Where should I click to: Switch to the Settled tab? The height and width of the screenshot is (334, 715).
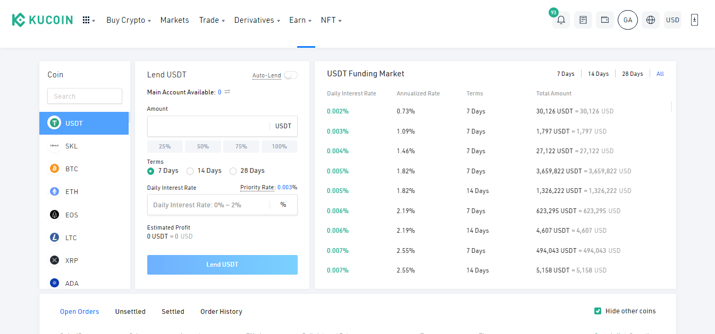(x=173, y=312)
